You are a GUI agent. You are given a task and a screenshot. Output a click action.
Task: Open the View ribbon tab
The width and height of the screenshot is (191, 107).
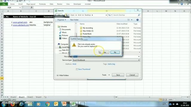tap(68, 4)
